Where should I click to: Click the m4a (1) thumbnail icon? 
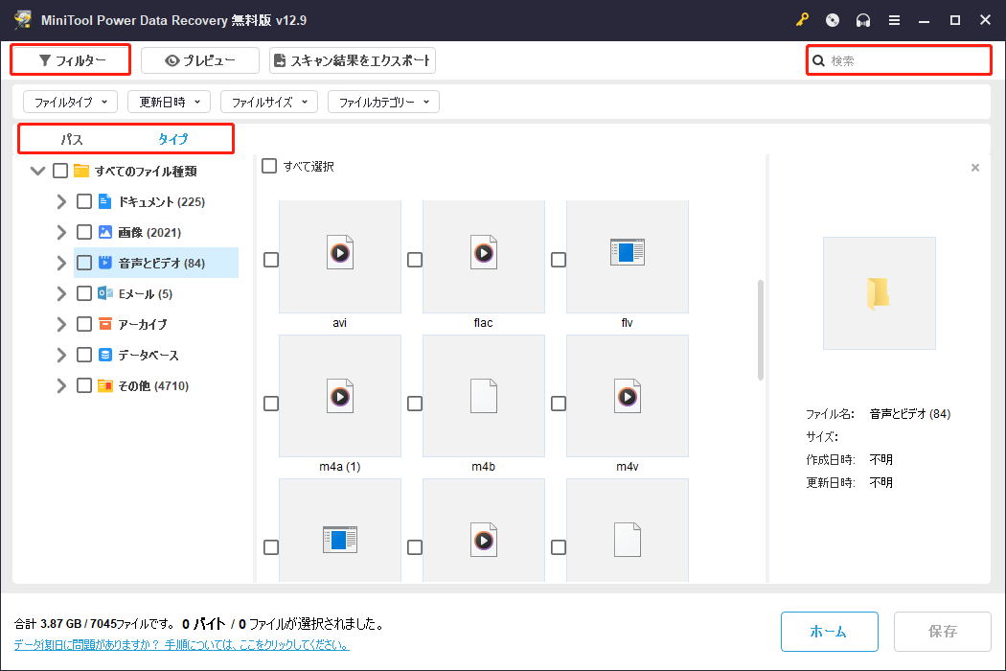pos(340,397)
